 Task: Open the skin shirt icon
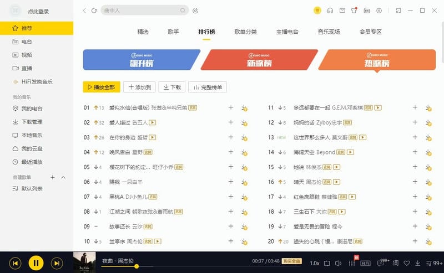coord(354,11)
